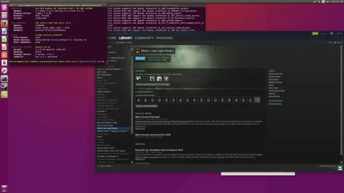Screen dimensions: 344x193
Task: Open Metro Exodus announced for 2018 headline
Action: coord(153,135)
